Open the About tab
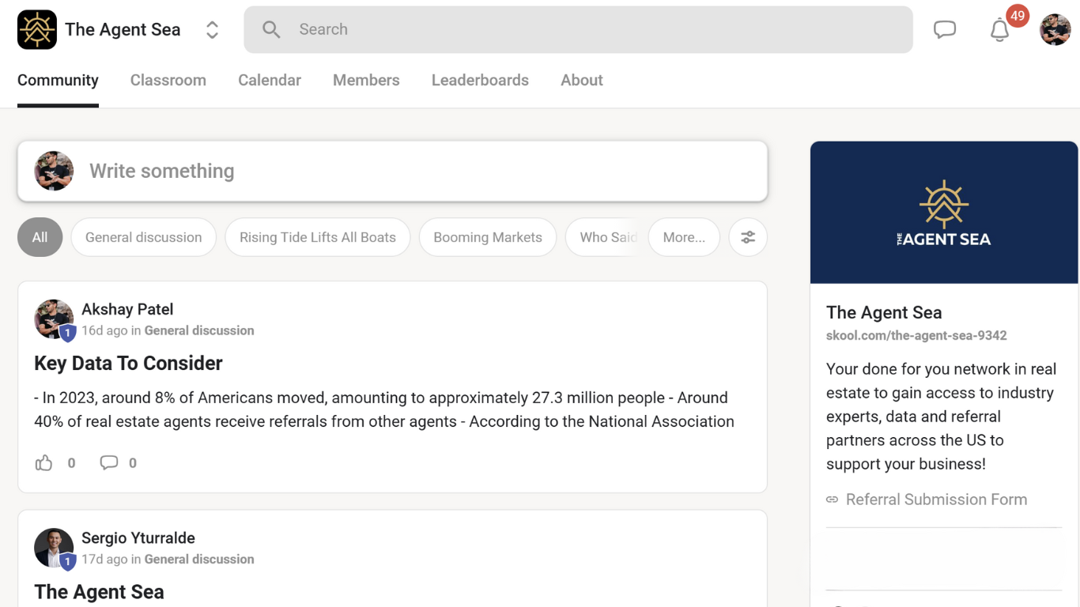This screenshot has height=607, width=1080. click(x=582, y=80)
